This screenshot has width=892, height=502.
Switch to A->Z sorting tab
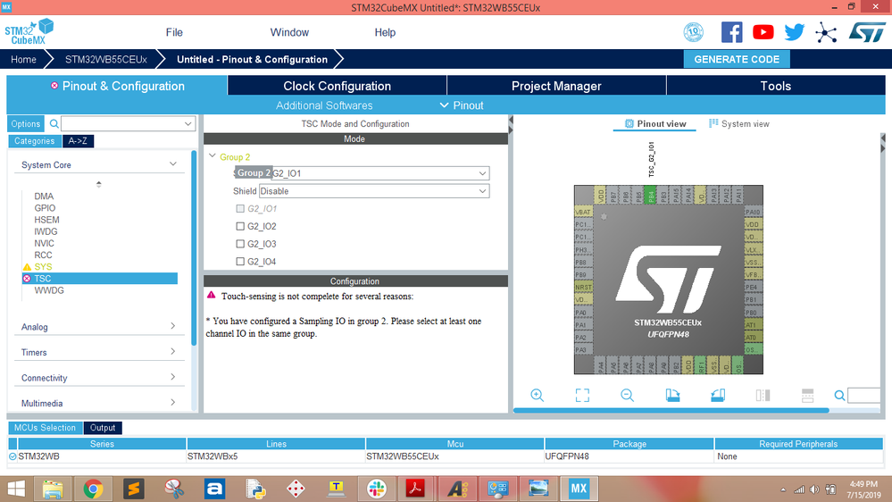click(78, 140)
